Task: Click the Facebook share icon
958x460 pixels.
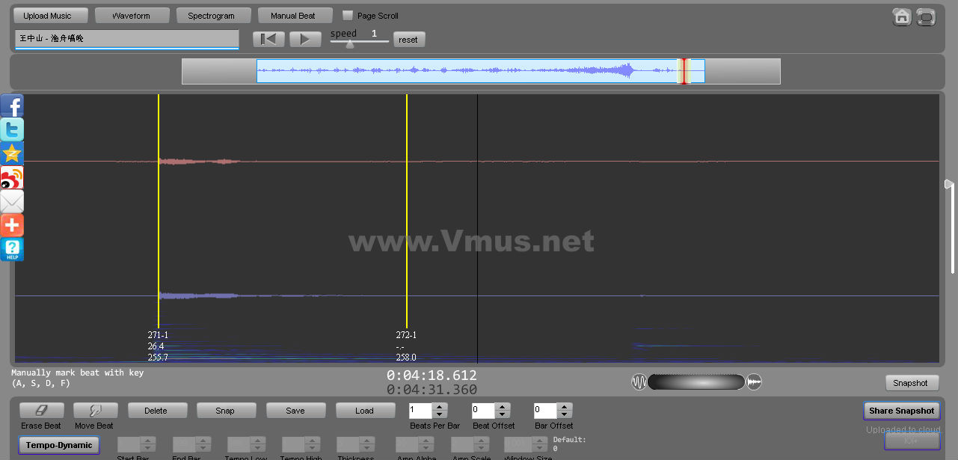Action: point(12,105)
